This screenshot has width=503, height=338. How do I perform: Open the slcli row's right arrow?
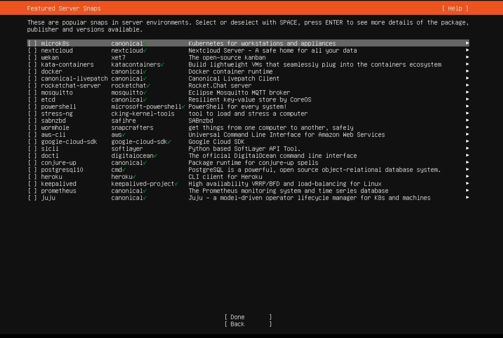[x=468, y=149]
